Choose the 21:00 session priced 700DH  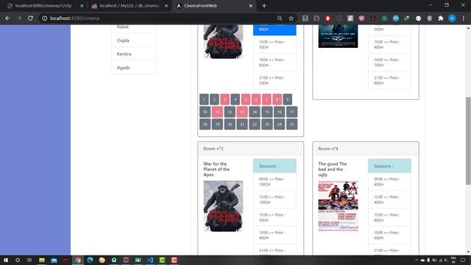pos(275,80)
